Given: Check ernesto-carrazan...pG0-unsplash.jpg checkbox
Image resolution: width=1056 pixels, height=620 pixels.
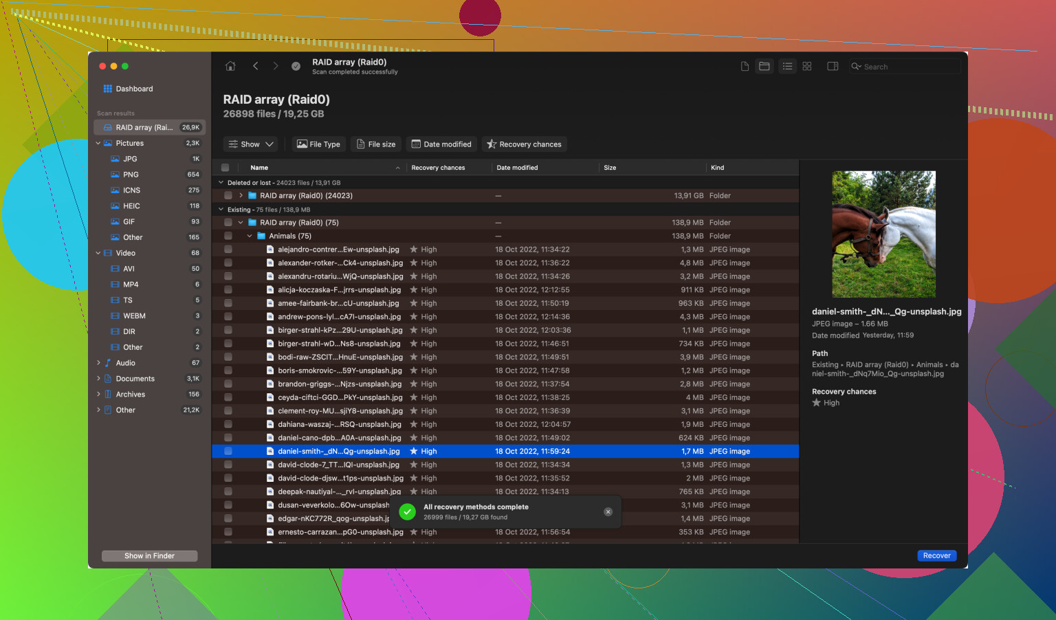Looking at the screenshot, I should pyautogui.click(x=228, y=532).
